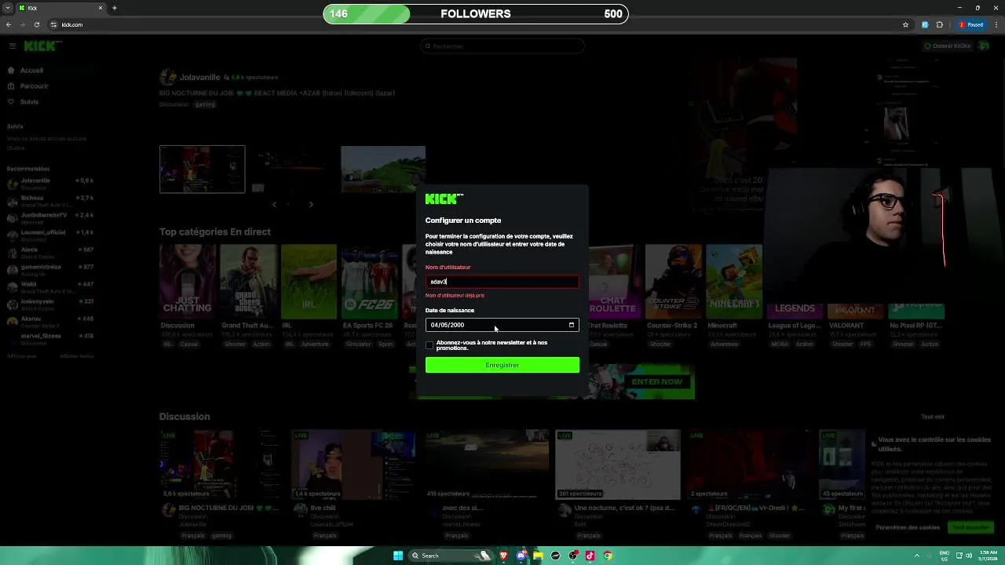This screenshot has height=565, width=1005.
Task: Go back with the browser back arrow
Action: pyautogui.click(x=9, y=24)
